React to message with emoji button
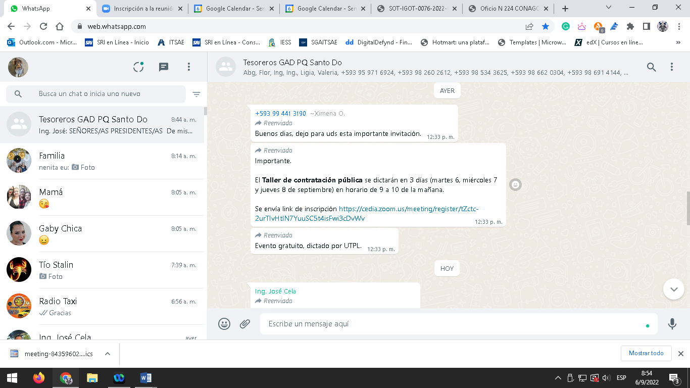Image resolution: width=690 pixels, height=388 pixels. pos(515,185)
